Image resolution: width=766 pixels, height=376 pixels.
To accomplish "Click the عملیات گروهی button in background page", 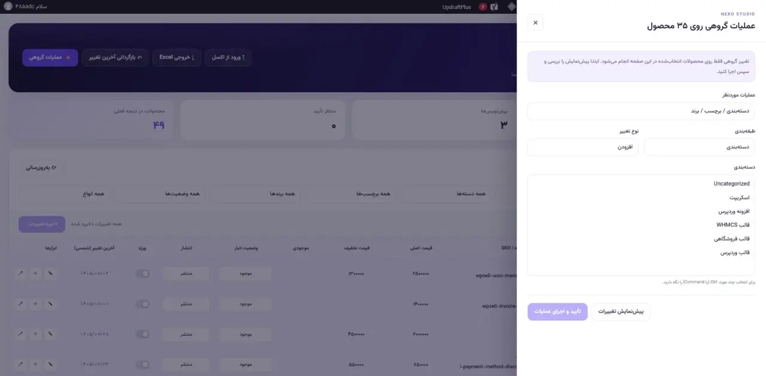I will 50,57.
